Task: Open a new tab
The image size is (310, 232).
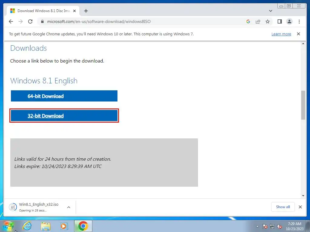Action: pos(86,11)
